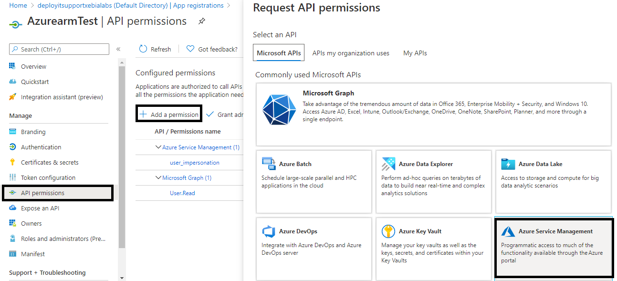Image resolution: width=617 pixels, height=281 pixels.
Task: Click the API permissions sidebar icon
Action: tap(13, 193)
